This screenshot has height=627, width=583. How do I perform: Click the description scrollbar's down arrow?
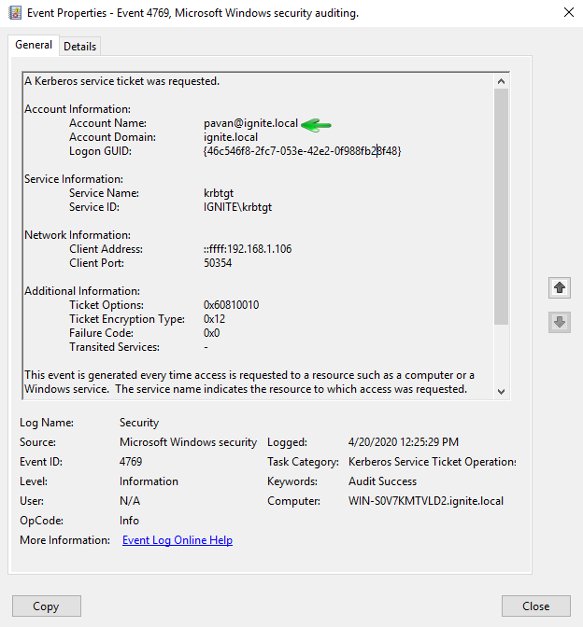501,391
